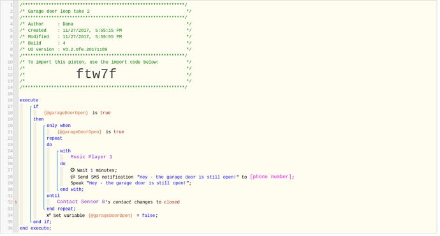Screen dimensions: 440x236
Task: Select the Music Player 1 device
Action: 91,157
